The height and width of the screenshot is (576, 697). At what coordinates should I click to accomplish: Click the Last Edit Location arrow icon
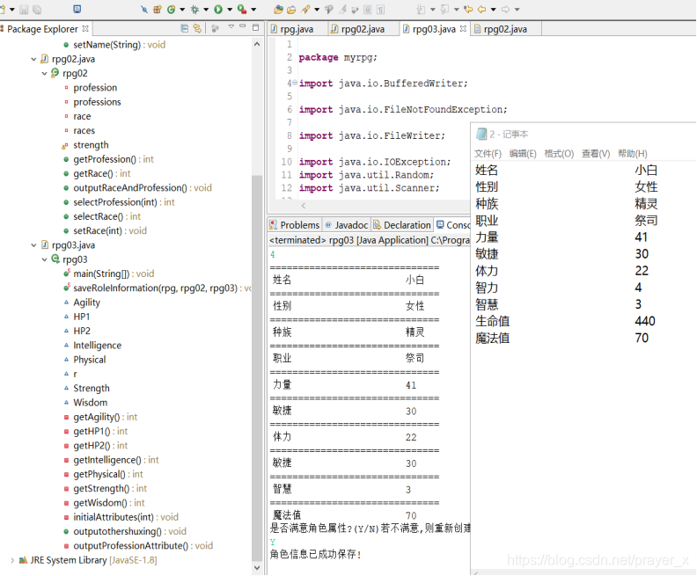[467, 10]
